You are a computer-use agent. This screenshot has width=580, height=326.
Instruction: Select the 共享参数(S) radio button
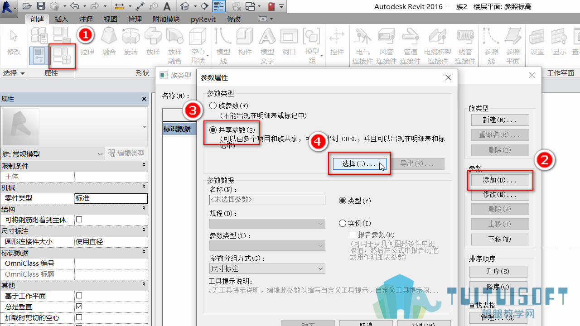tap(213, 130)
